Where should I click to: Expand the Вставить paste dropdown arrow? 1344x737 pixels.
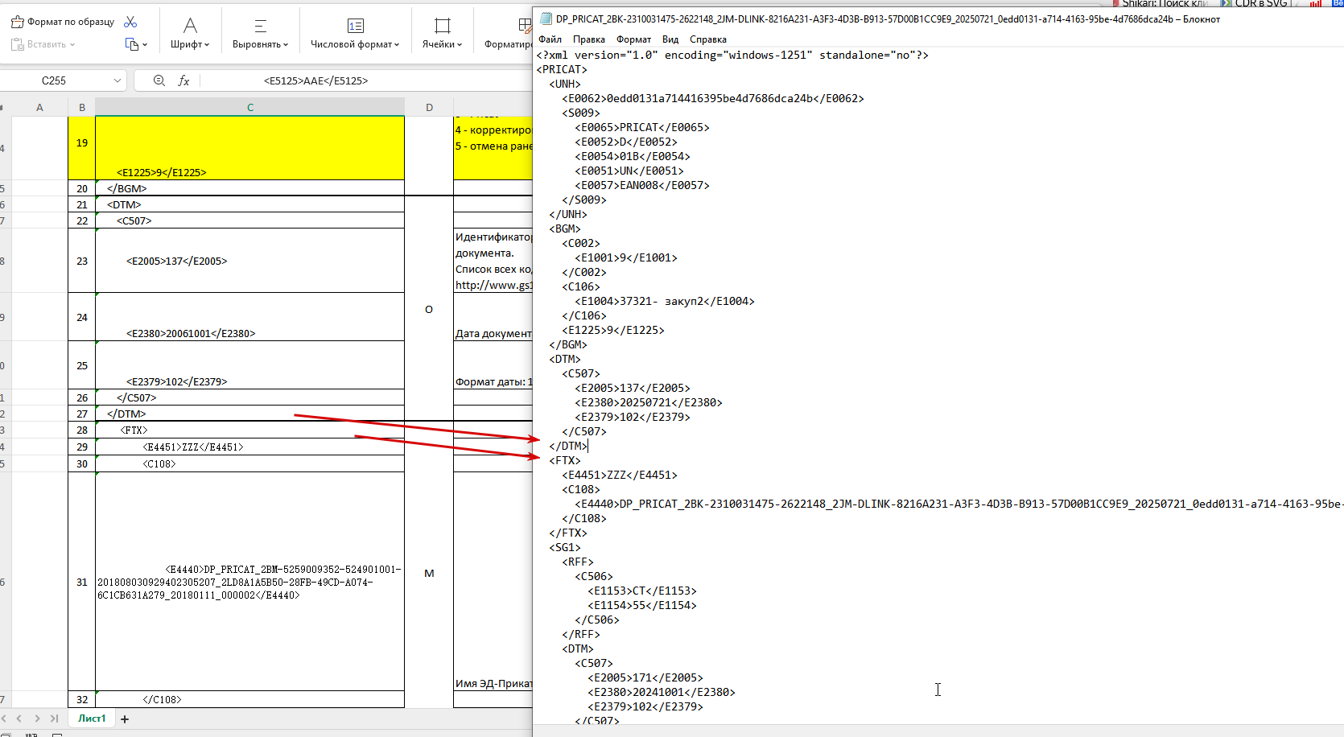point(72,45)
